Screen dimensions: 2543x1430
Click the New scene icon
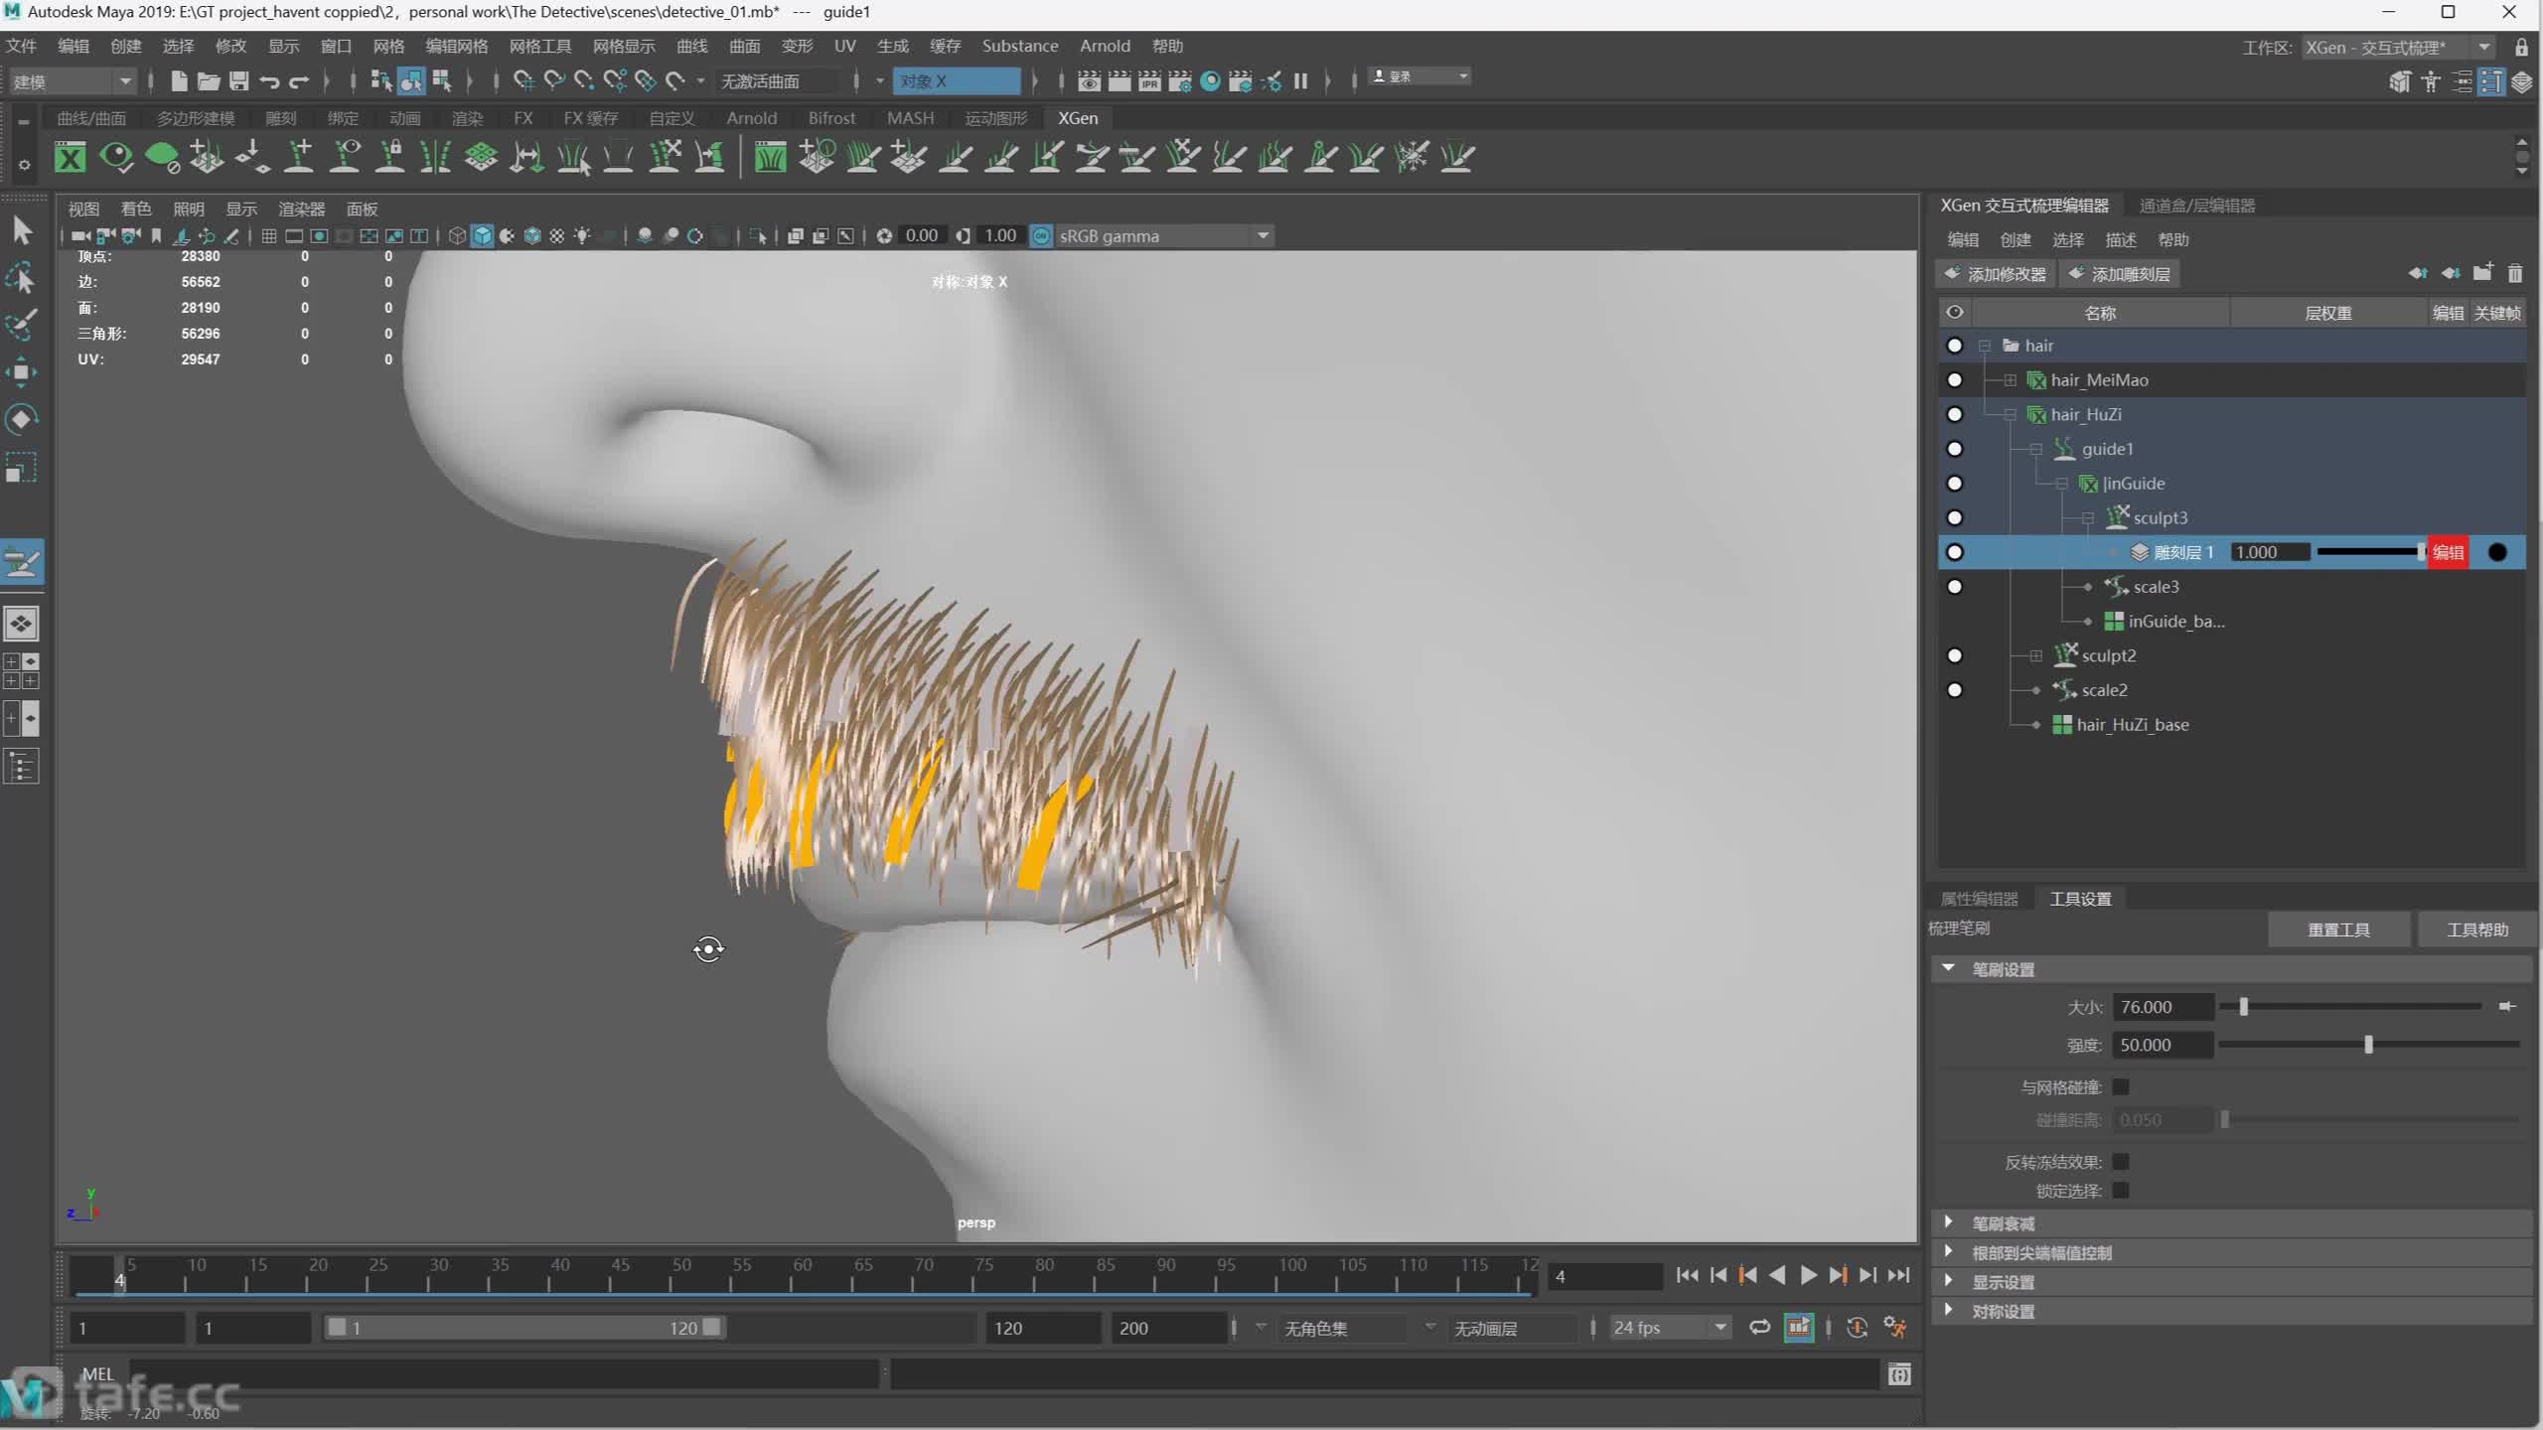pos(179,80)
